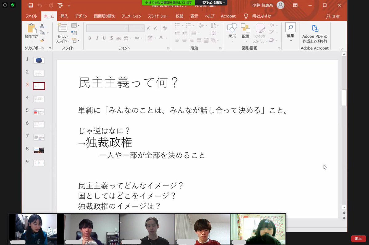The width and height of the screenshot is (369, 245).
Task: Switch to the 画面切り替え tab
Action: 105,16
